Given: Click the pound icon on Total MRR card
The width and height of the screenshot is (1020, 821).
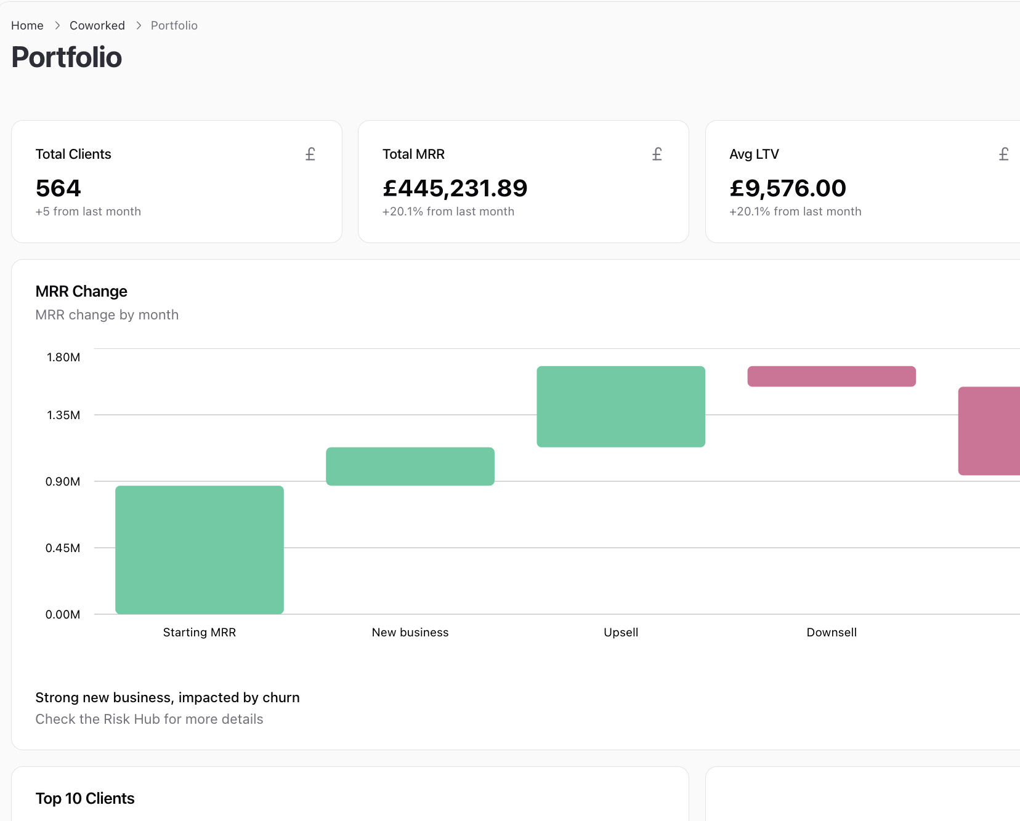Looking at the screenshot, I should (657, 154).
